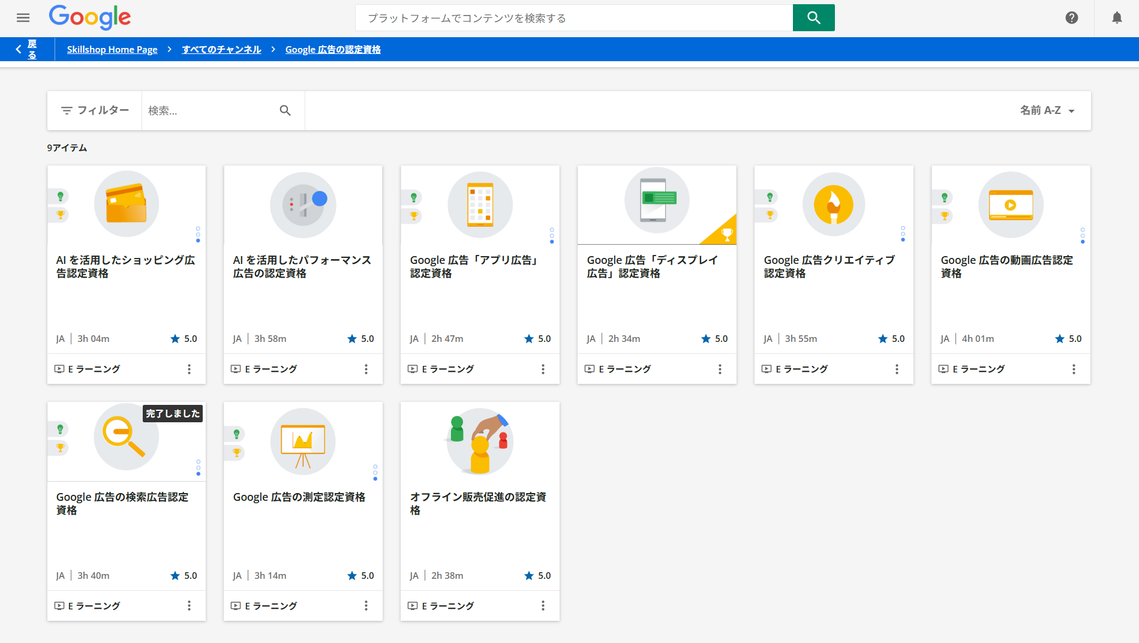Click Google 広告の認定資格 breadcrumb link
The image size is (1139, 643).
333,49
